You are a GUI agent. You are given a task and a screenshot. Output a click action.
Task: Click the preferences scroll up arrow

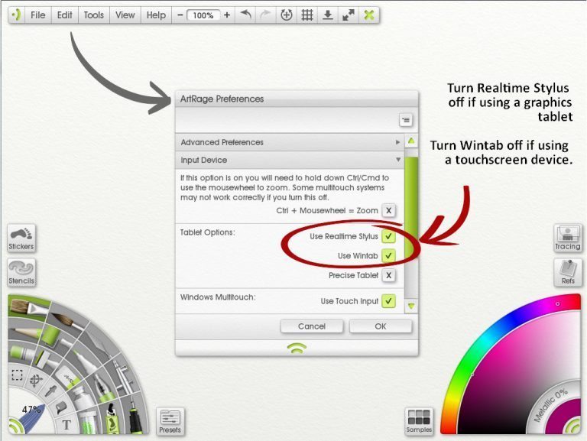411,141
